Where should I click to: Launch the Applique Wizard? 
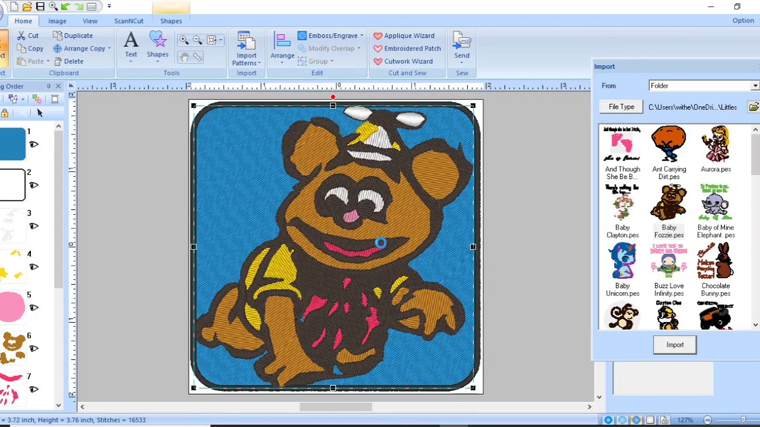coord(404,36)
